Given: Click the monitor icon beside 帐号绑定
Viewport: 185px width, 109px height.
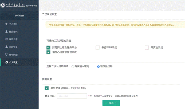Looking at the screenshot, I should click(6, 55).
